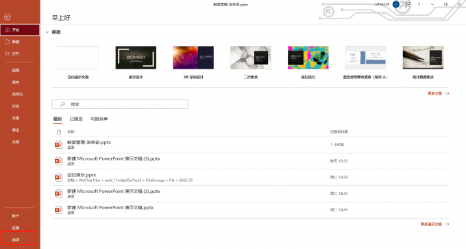
Task: Open the feedback icon in title bar
Action: click(x=408, y=5)
